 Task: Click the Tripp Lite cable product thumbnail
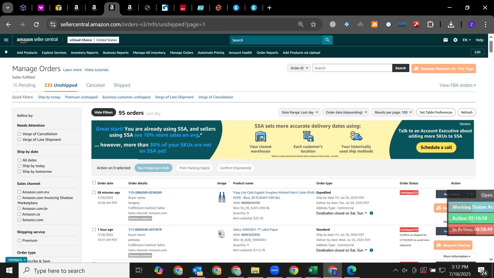pyautogui.click(x=222, y=197)
